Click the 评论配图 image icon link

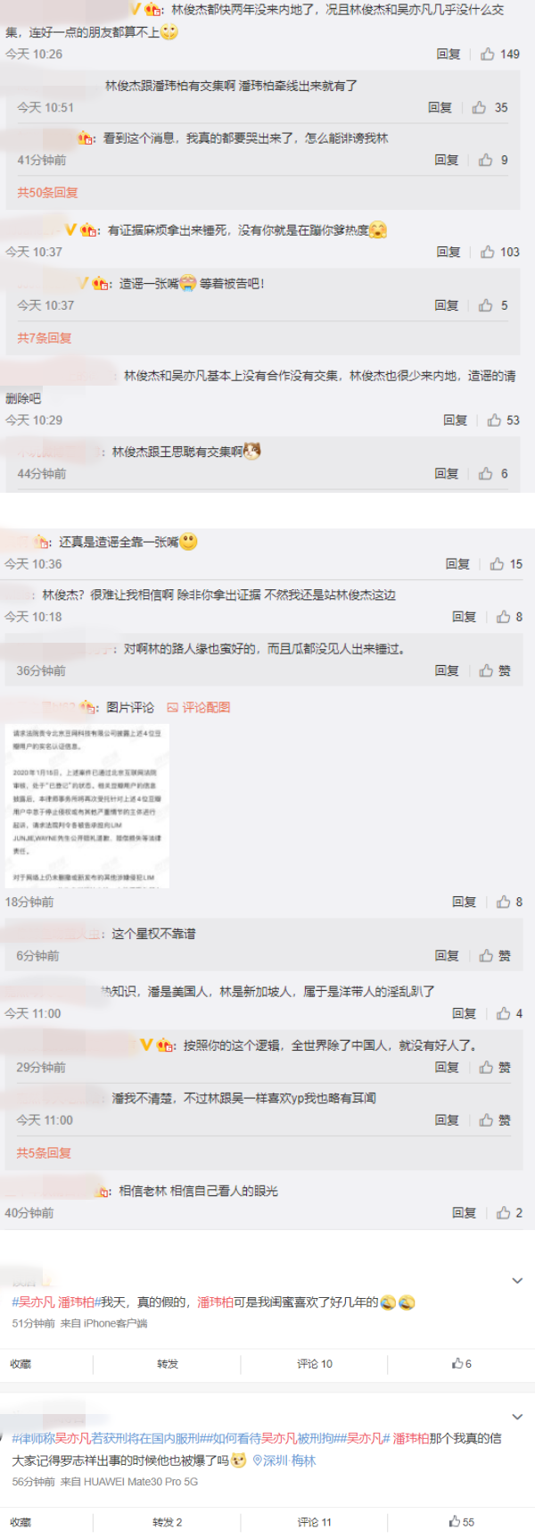click(199, 707)
